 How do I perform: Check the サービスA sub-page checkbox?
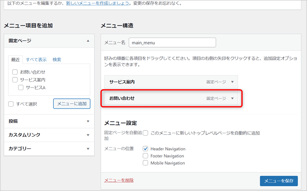pyautogui.click(x=21, y=87)
